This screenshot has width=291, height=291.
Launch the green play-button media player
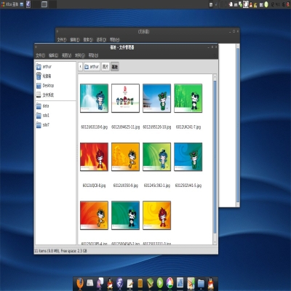click(x=160, y=283)
